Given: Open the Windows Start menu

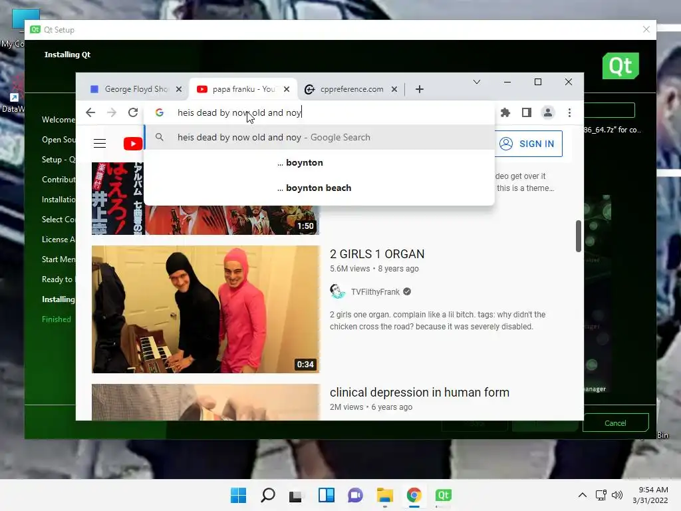Looking at the screenshot, I should tap(238, 495).
